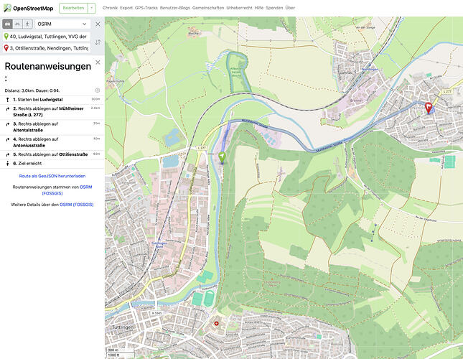Open the Spenden link
The image size is (463, 359).
[x=274, y=8]
